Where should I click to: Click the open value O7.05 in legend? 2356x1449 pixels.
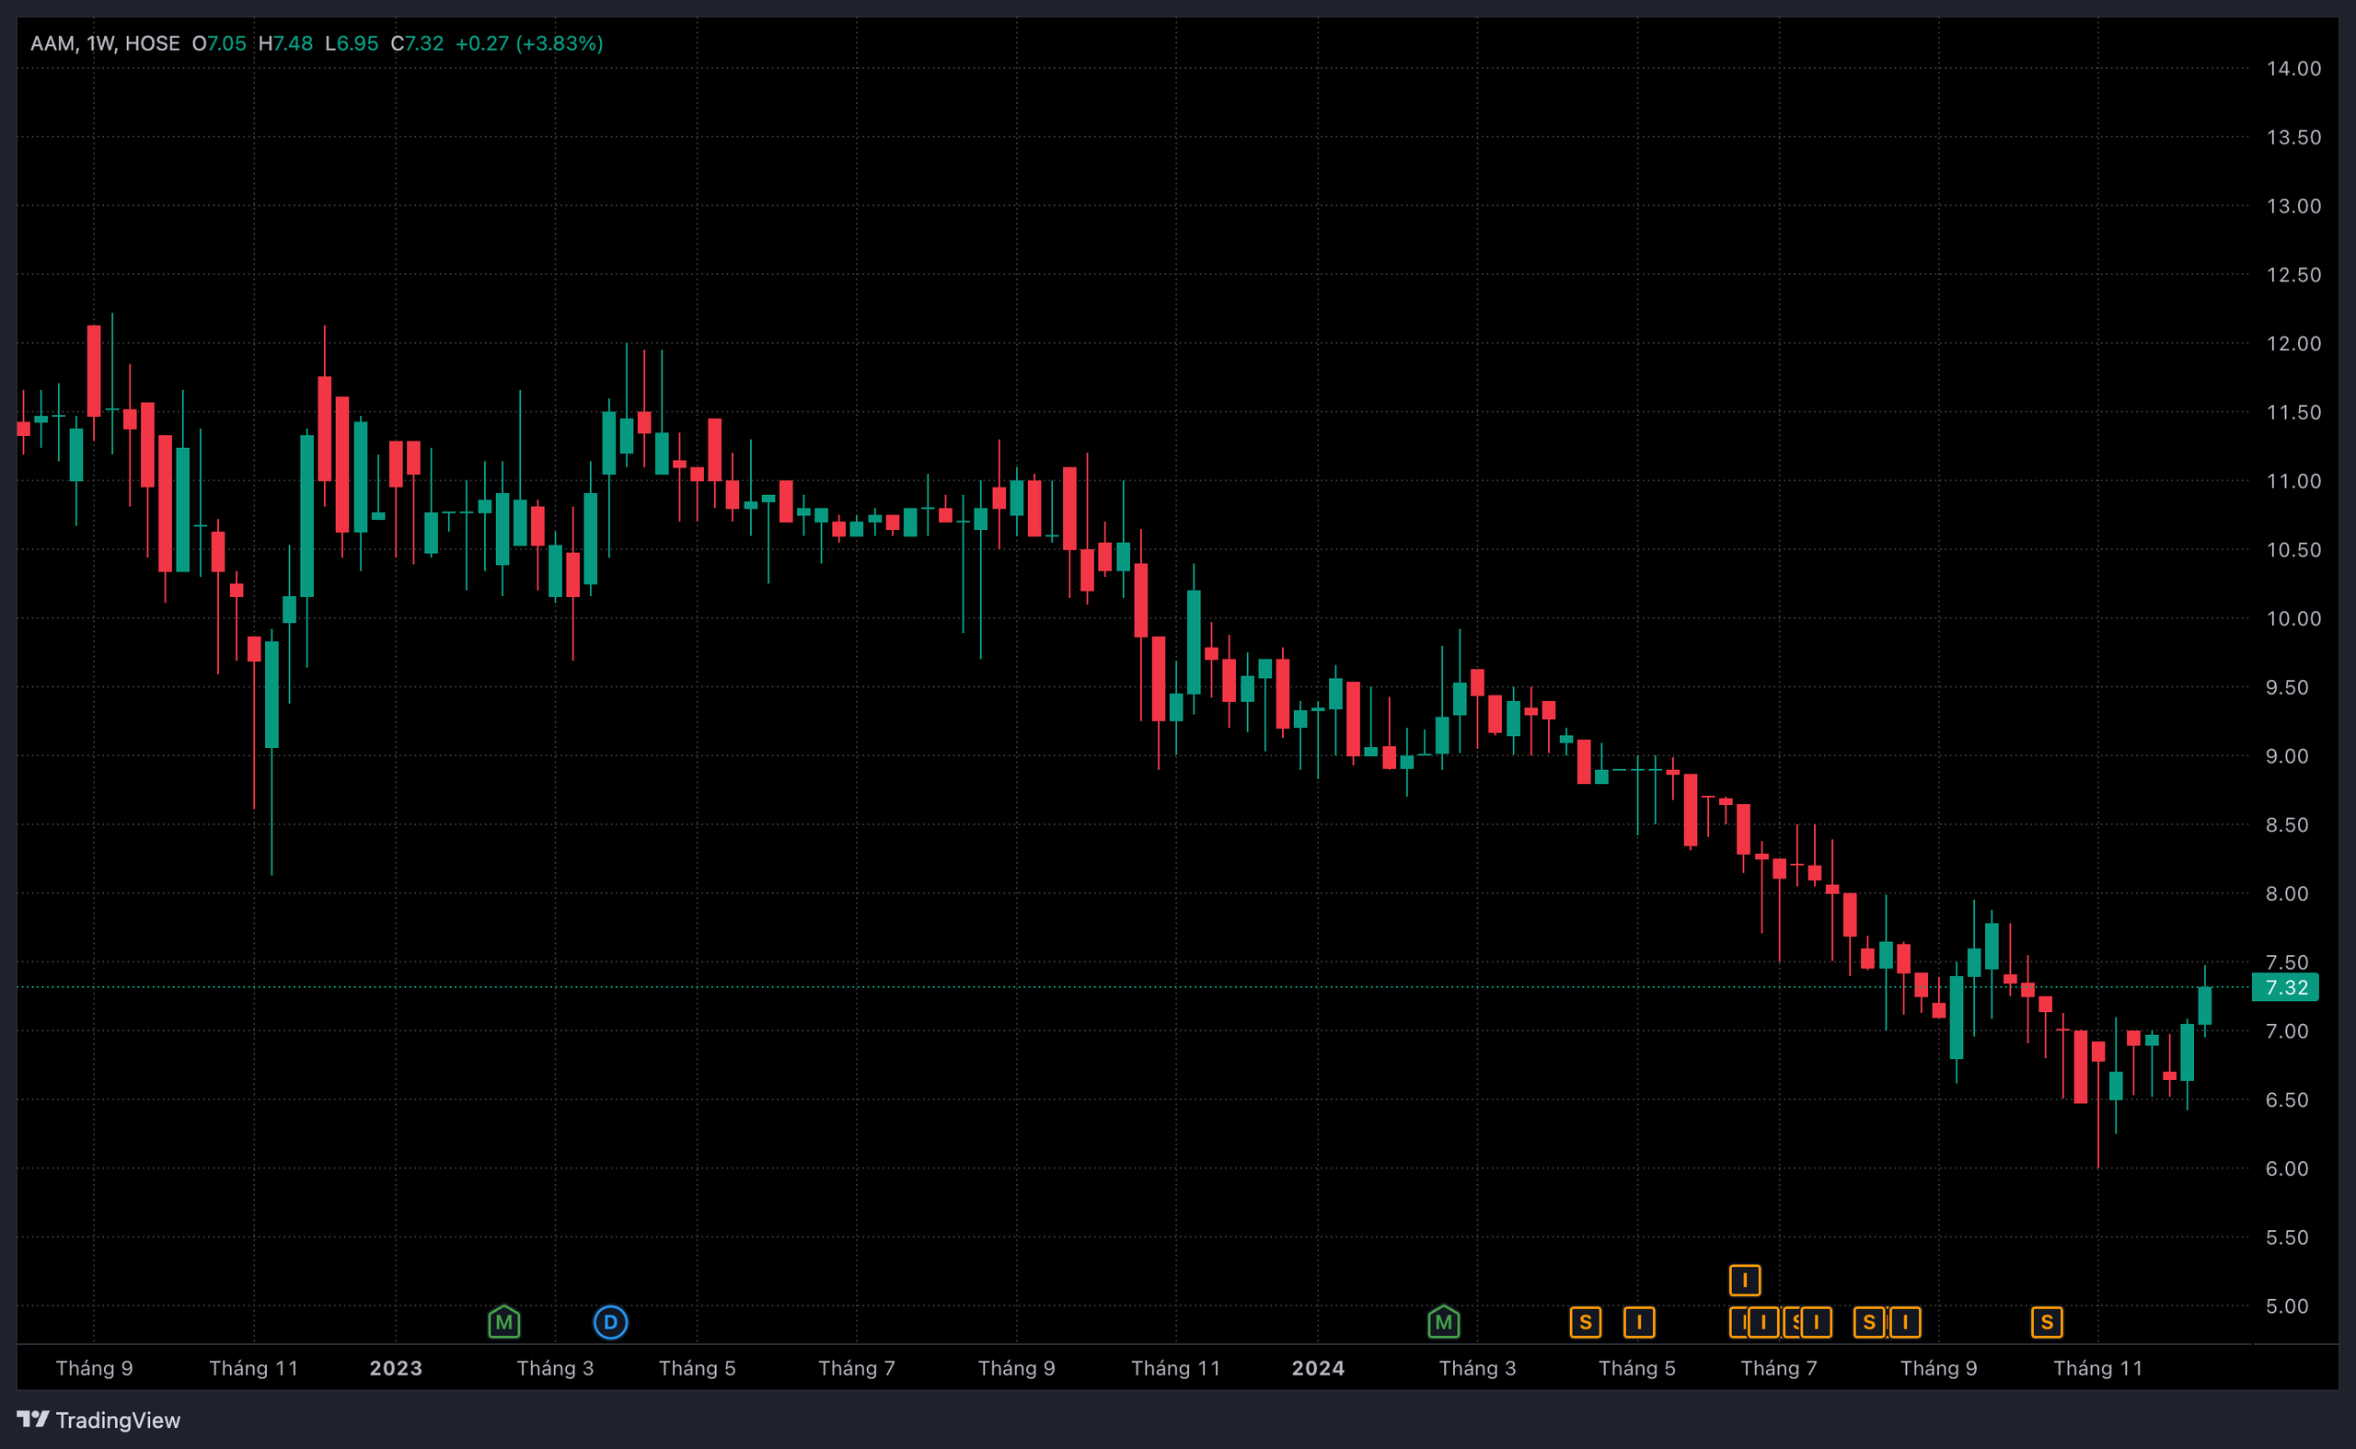pyautogui.click(x=218, y=43)
